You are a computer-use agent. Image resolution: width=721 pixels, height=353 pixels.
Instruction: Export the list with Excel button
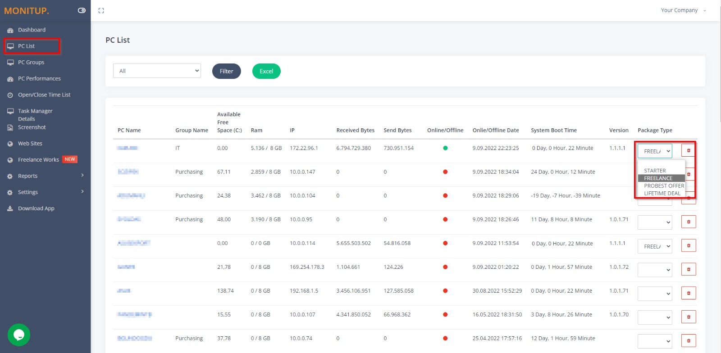pos(266,71)
